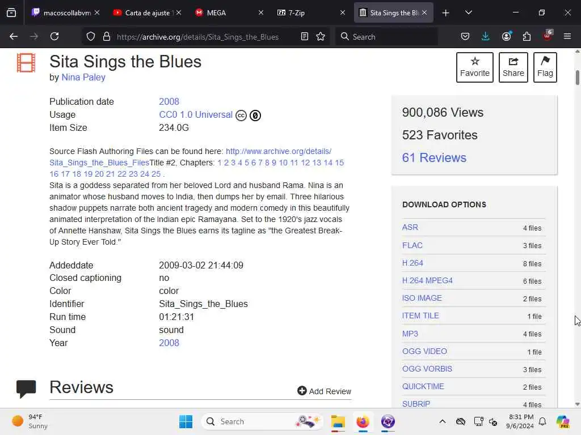Open the QUICKTIME download option
The height and width of the screenshot is (435, 581).
point(423,386)
